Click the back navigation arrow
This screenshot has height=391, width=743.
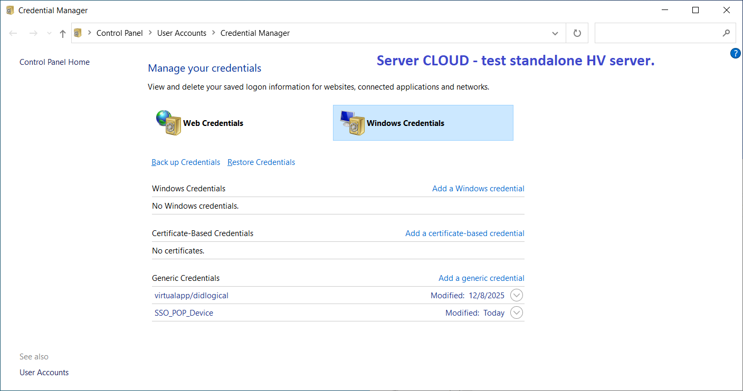click(13, 33)
